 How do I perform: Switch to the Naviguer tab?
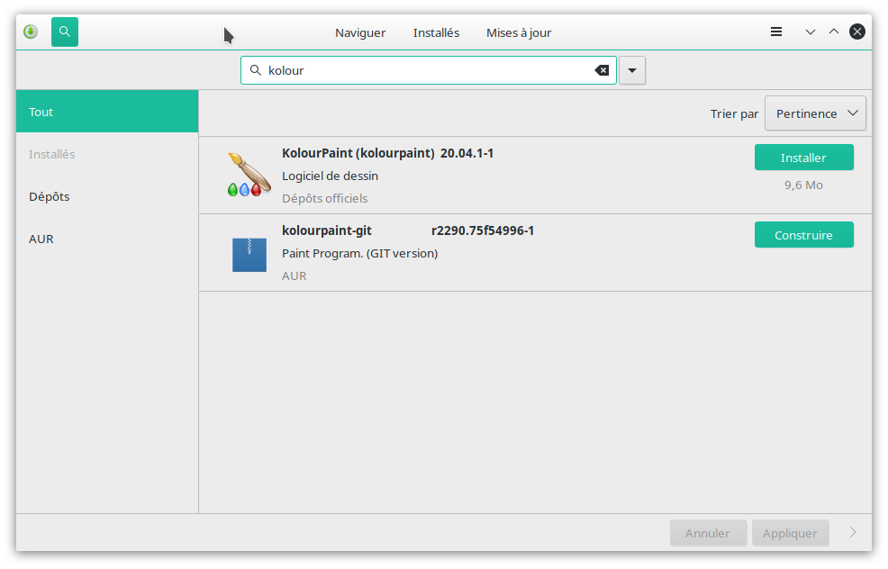[360, 32]
